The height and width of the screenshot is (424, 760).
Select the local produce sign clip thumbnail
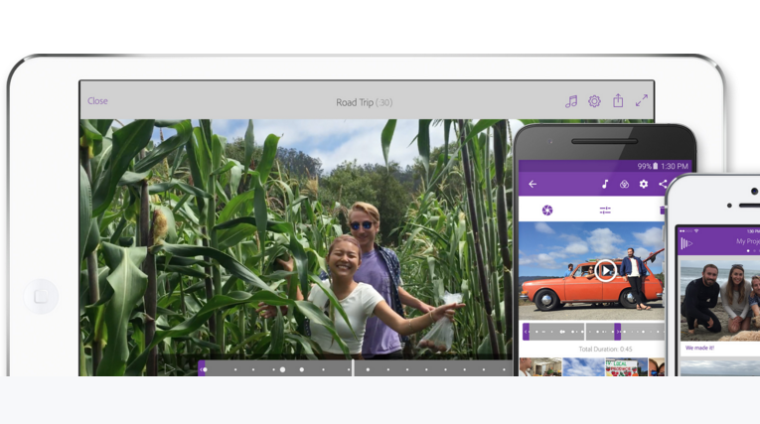point(626,366)
